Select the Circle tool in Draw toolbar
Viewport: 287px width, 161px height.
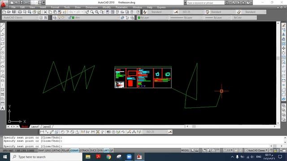pos(3,53)
